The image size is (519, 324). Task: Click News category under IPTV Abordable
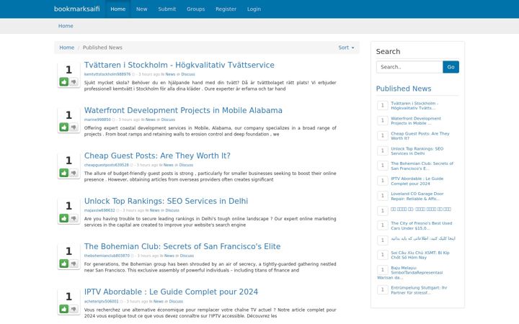point(158,301)
